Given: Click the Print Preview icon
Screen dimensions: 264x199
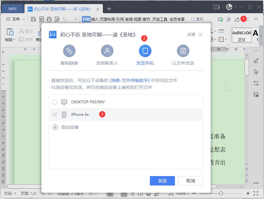Looking at the screenshot, I should coord(57,19).
